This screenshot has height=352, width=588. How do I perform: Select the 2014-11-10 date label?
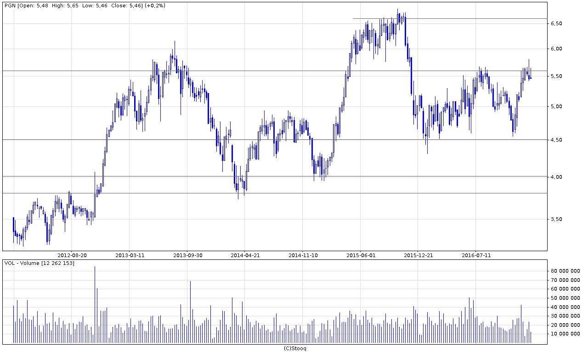tap(303, 255)
